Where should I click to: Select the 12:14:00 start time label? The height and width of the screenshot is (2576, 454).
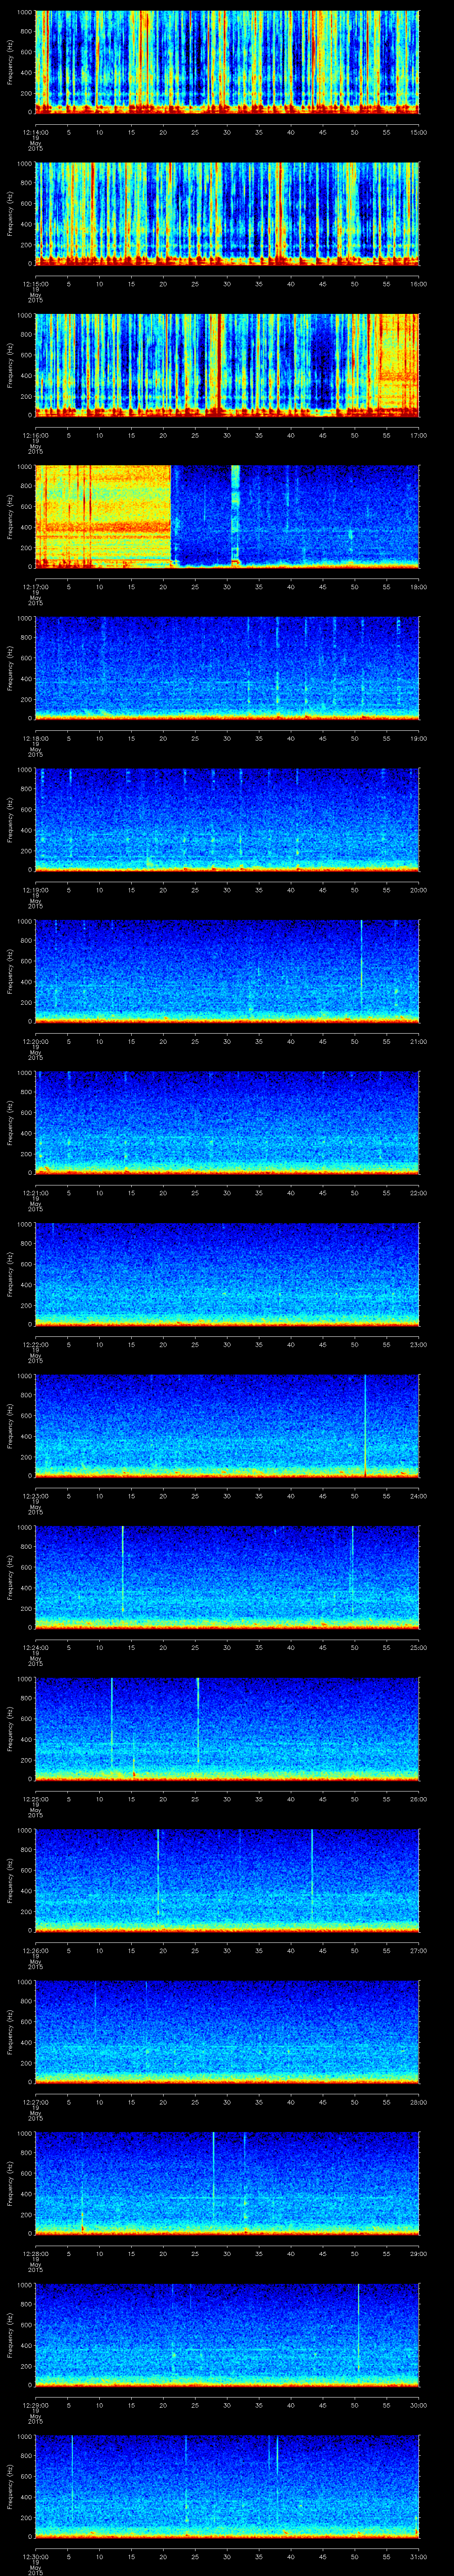pos(36,132)
